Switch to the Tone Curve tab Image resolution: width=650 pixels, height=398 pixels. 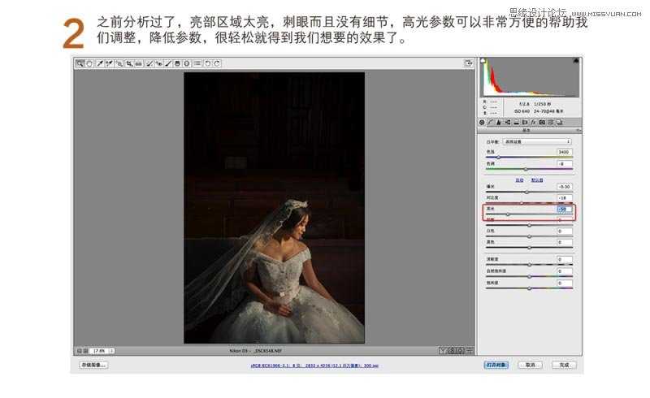490,122
